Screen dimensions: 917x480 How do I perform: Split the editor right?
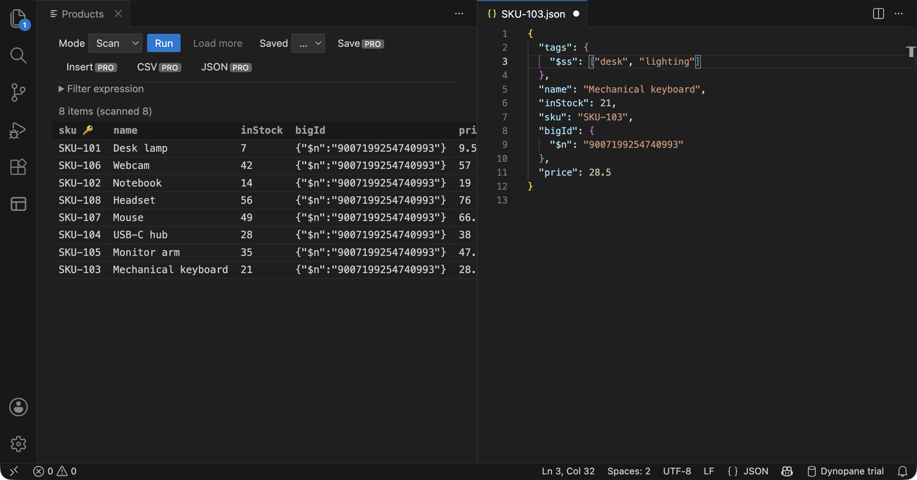pos(878,14)
